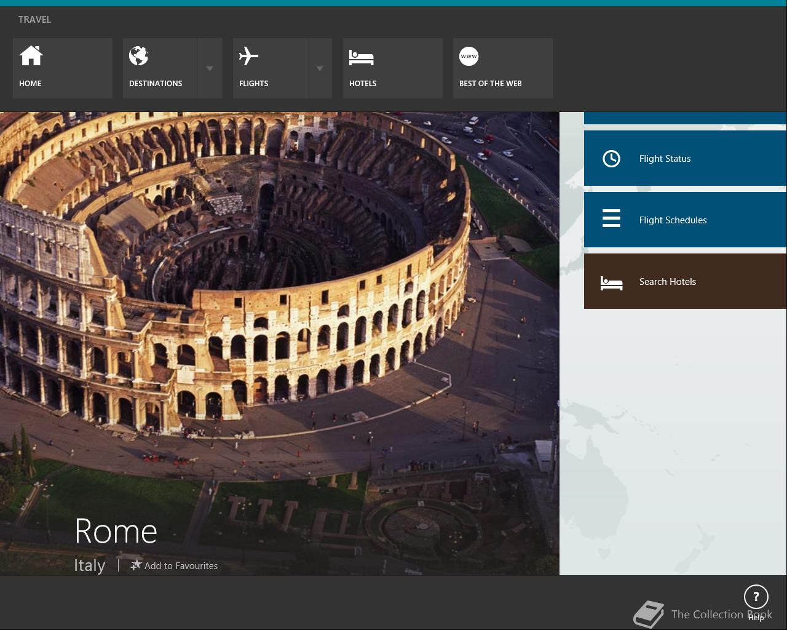Open the Help question mark button
This screenshot has height=630, width=787.
[756, 597]
